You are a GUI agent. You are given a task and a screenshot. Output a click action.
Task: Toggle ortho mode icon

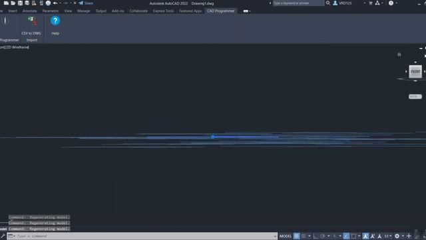[x=316, y=236]
